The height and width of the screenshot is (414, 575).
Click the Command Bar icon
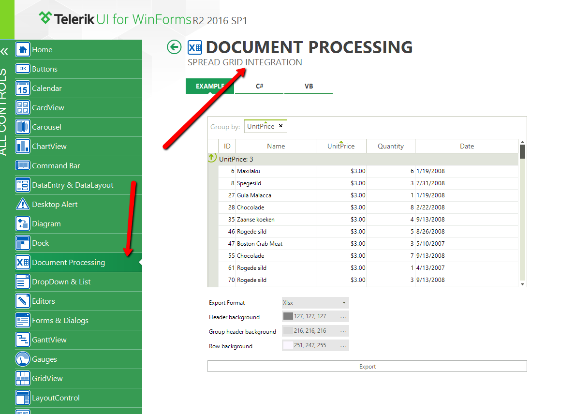[x=23, y=165]
